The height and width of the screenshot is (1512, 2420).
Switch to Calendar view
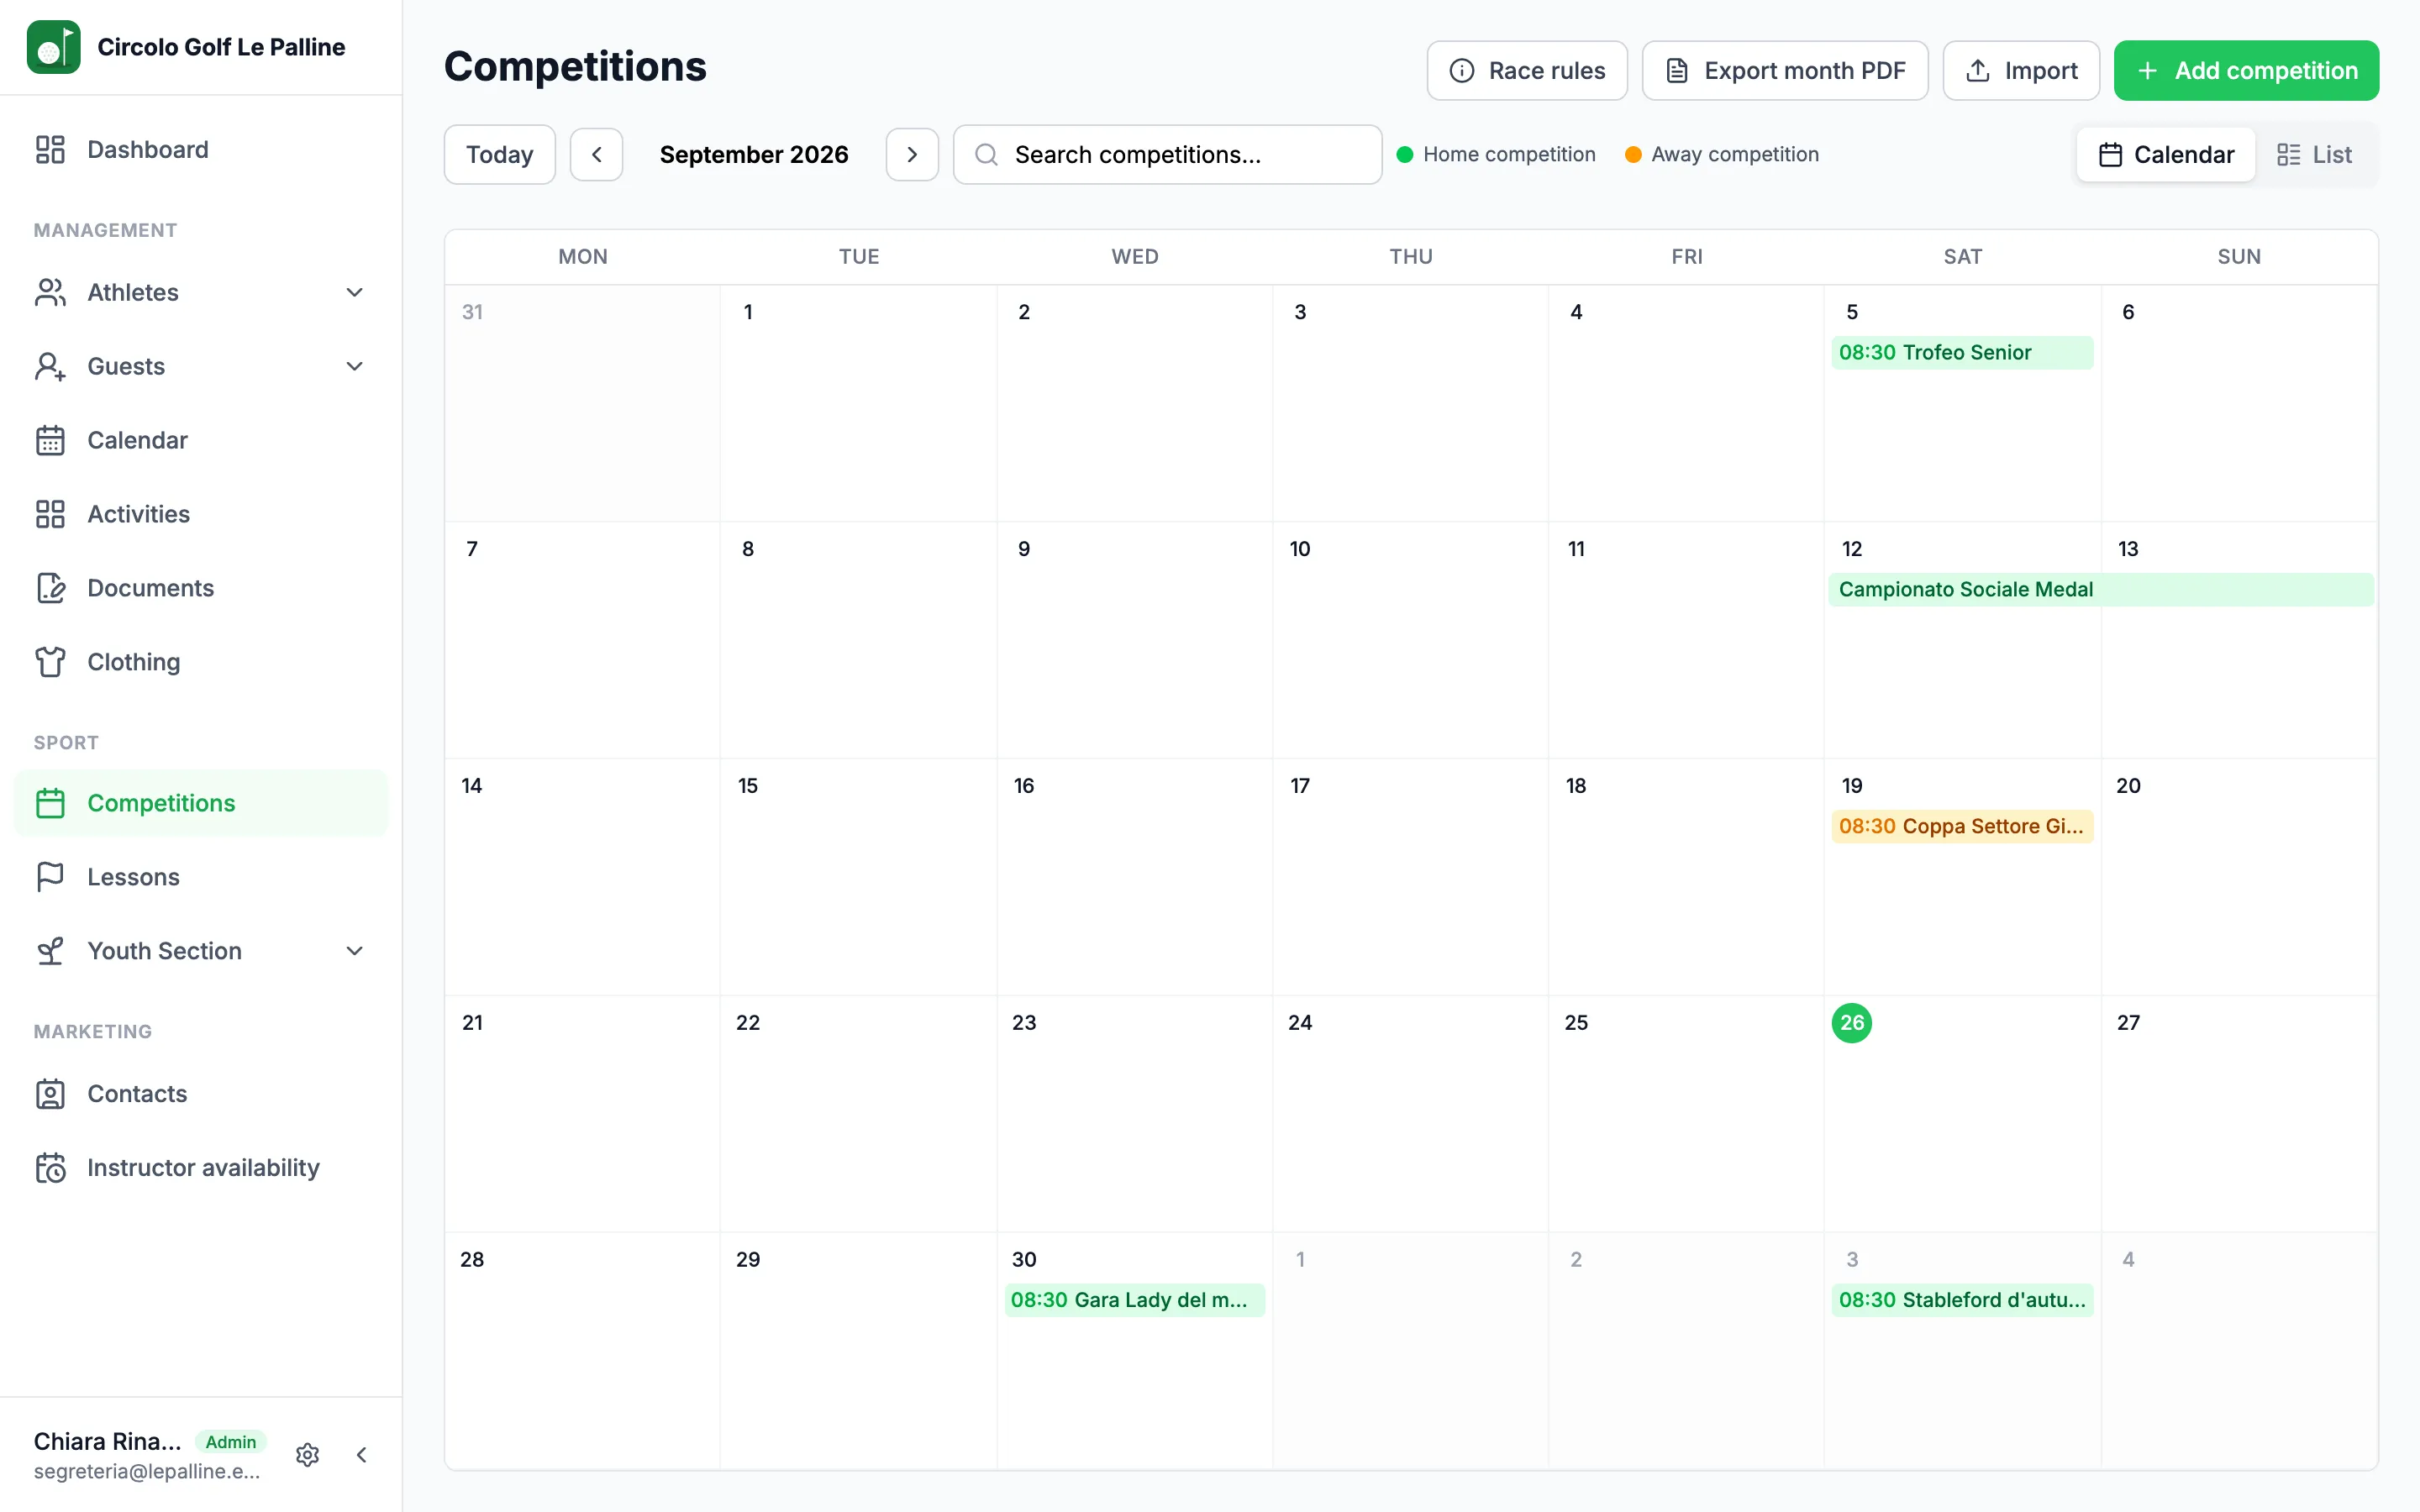click(2166, 154)
